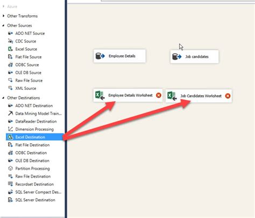Click the Other Sources heading text

pyautogui.click(x=19, y=25)
